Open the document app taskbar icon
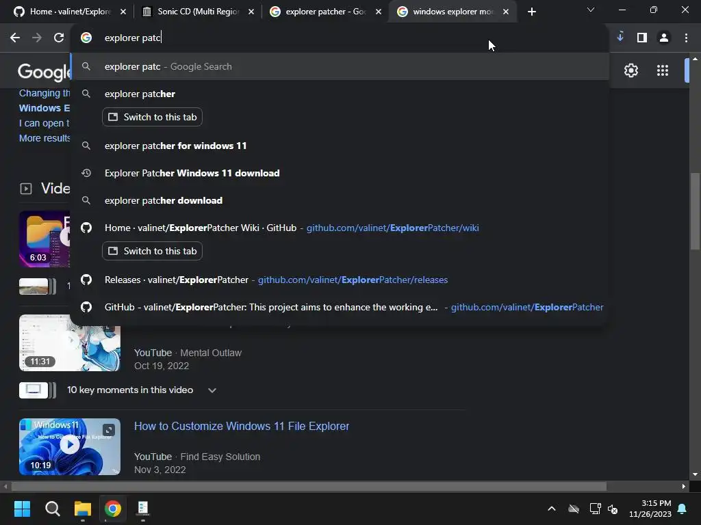701x525 pixels. click(x=143, y=509)
